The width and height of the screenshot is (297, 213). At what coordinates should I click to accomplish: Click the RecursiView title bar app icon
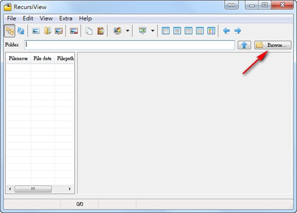[8, 7]
